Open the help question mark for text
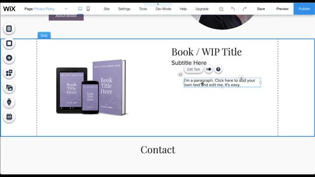Screen dimensions: 315x177 coord(218,69)
